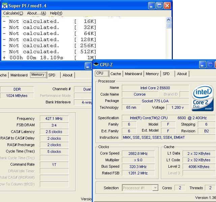Viewport: 216px width, 202px height.
Task: Click the 'x 9.0' multiplier value
Action: coord(138,160)
